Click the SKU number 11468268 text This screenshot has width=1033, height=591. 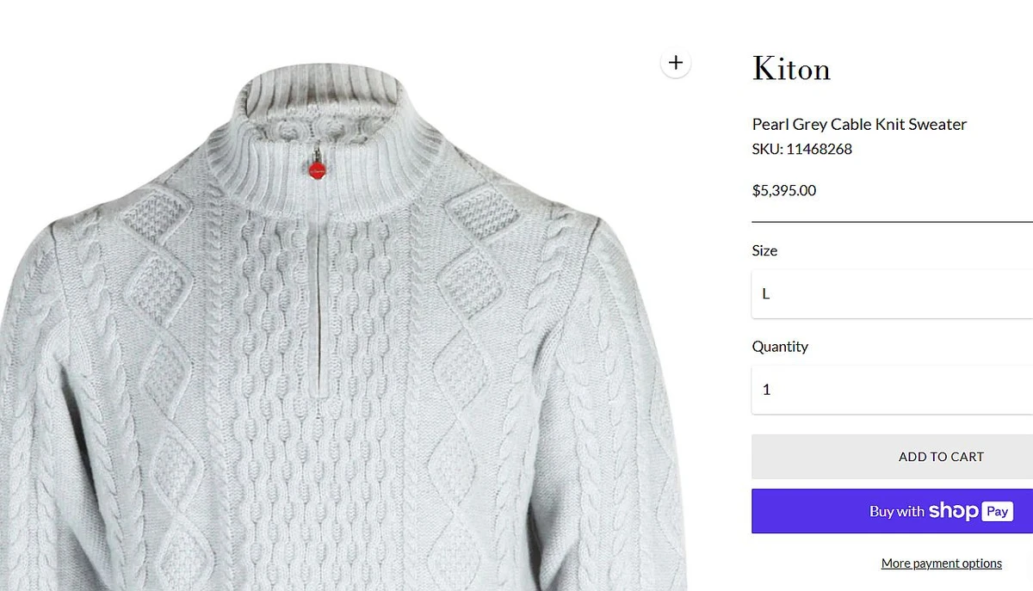pos(801,148)
